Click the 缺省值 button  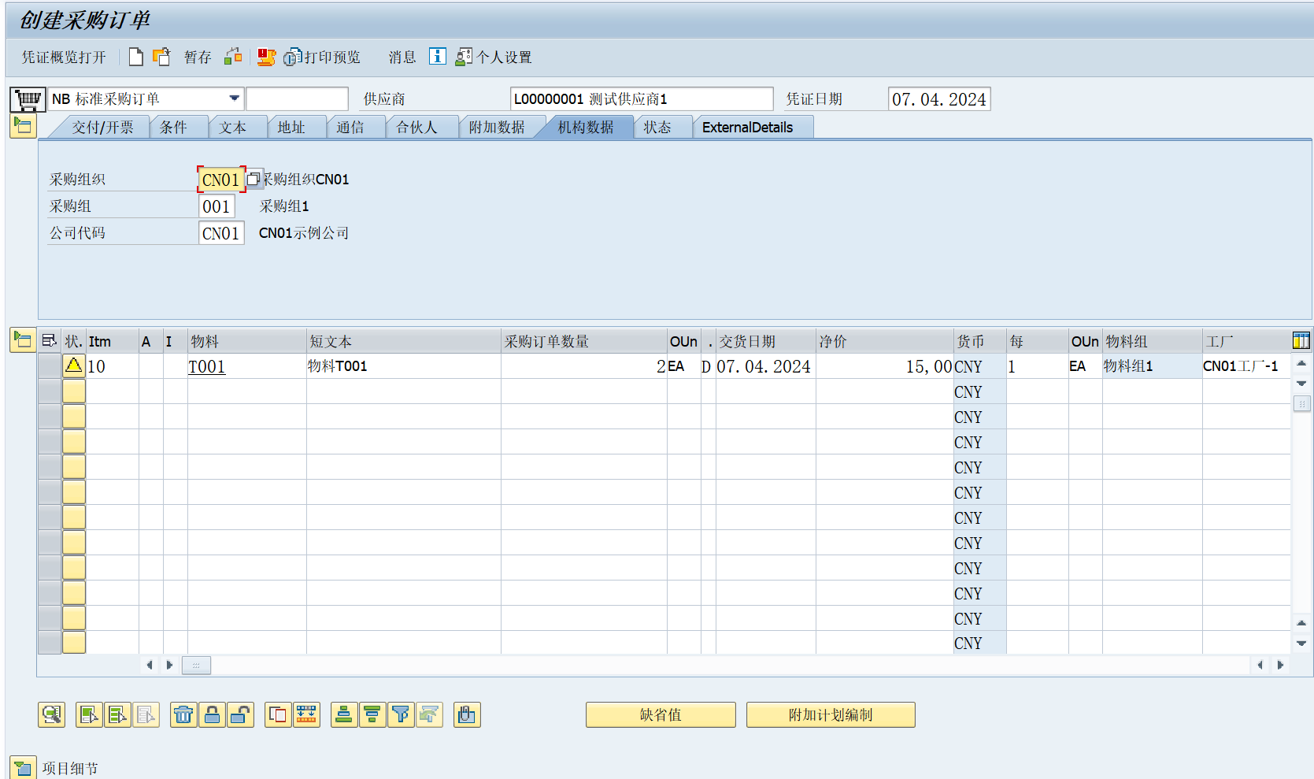[x=661, y=715]
